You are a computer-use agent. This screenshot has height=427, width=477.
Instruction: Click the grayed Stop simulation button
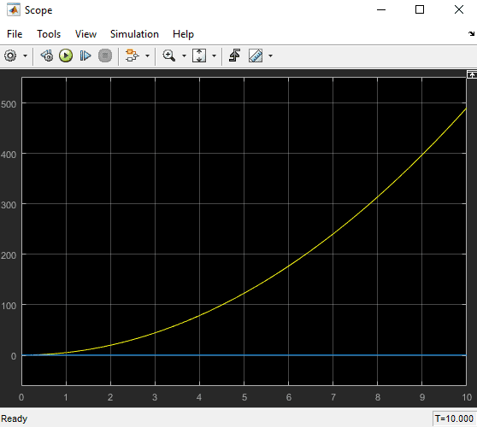pos(105,56)
